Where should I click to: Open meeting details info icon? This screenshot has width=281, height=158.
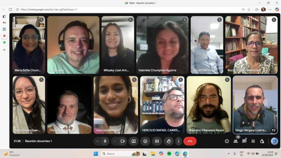point(227,141)
